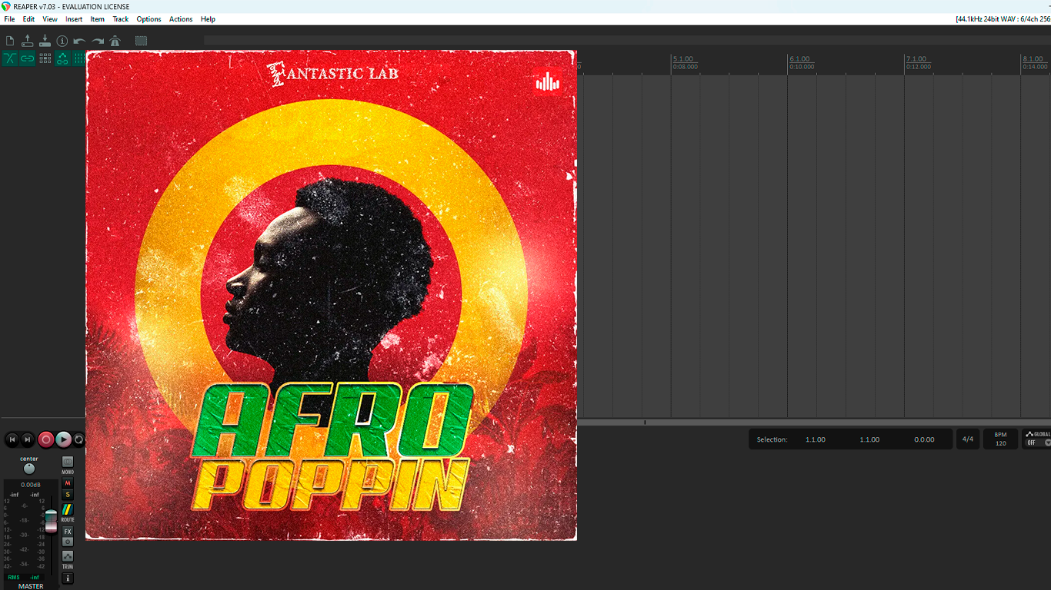Click master TRIM envelope icon
Image resolution: width=1051 pixels, height=590 pixels.
point(68,556)
